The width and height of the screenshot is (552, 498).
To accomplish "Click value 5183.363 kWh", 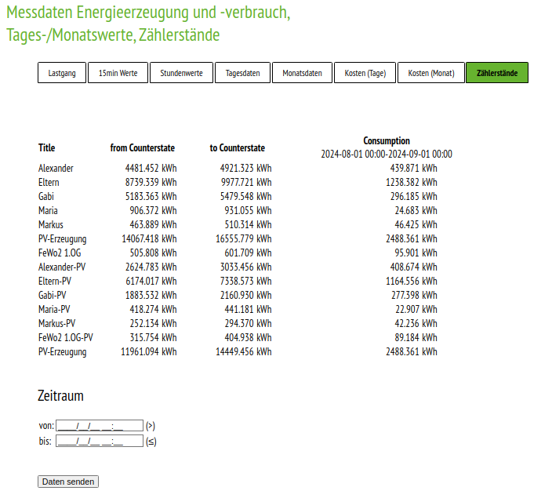I will pyautogui.click(x=151, y=197).
